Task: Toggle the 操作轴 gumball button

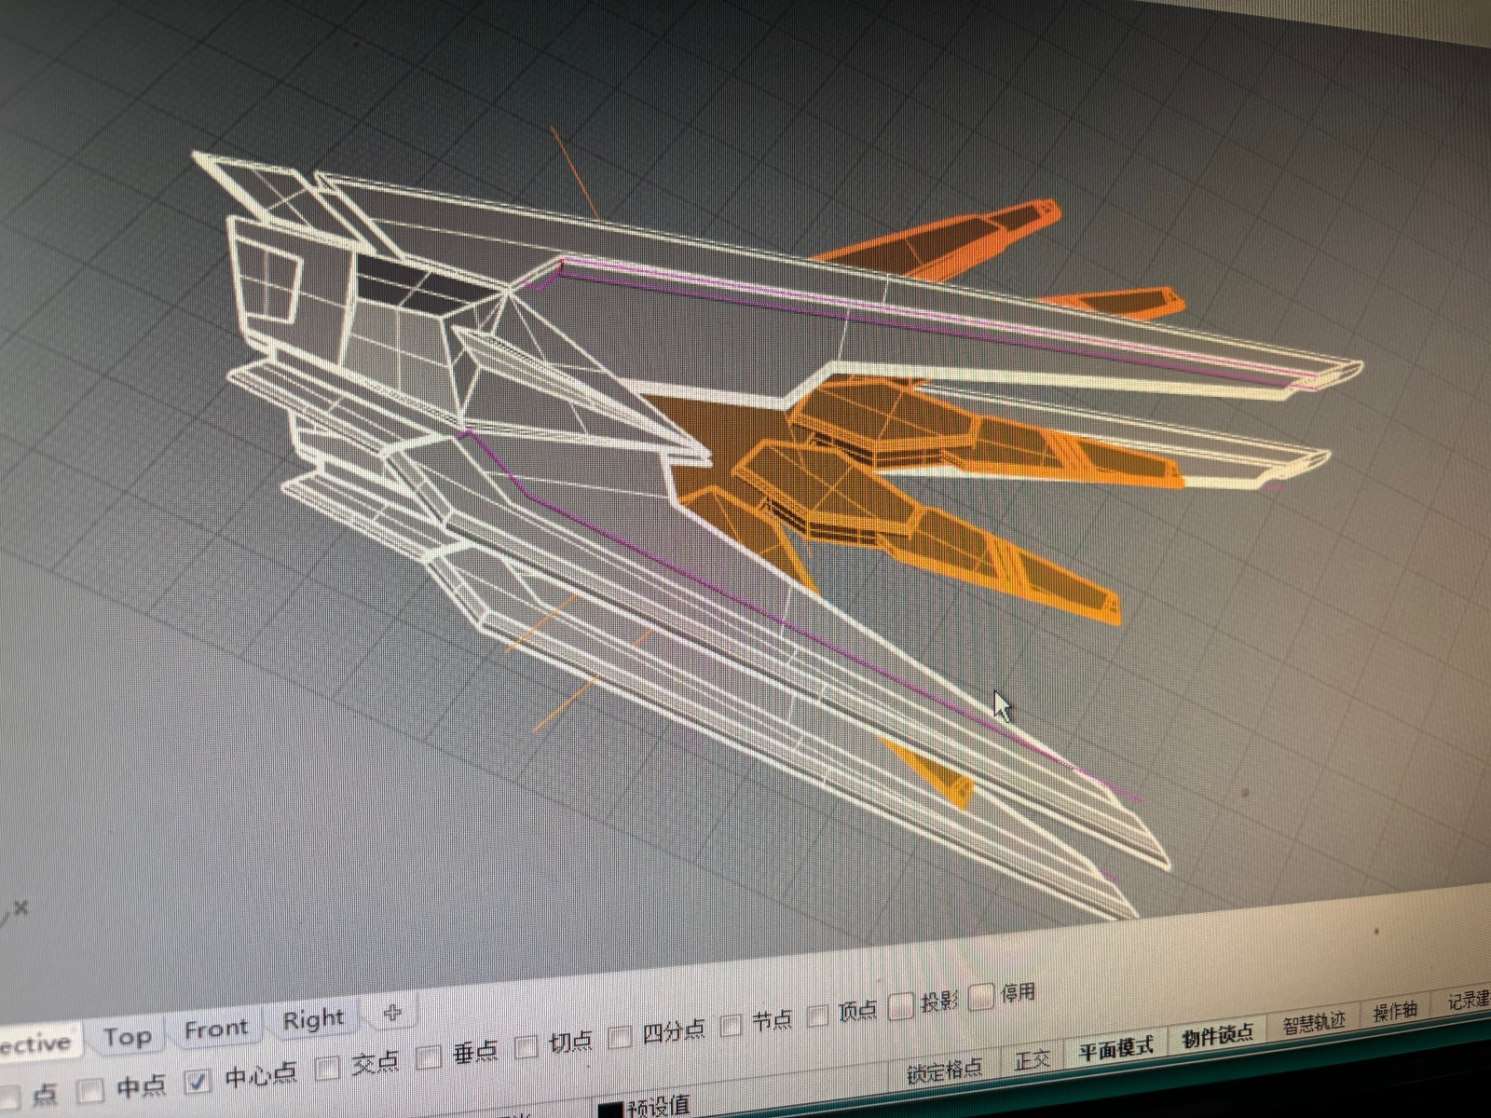Action: (1395, 1013)
